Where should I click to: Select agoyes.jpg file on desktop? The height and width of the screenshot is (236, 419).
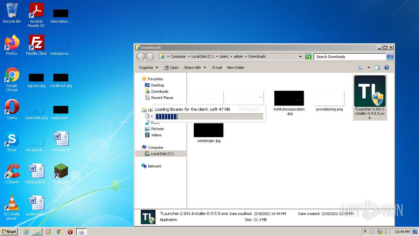pos(36,80)
